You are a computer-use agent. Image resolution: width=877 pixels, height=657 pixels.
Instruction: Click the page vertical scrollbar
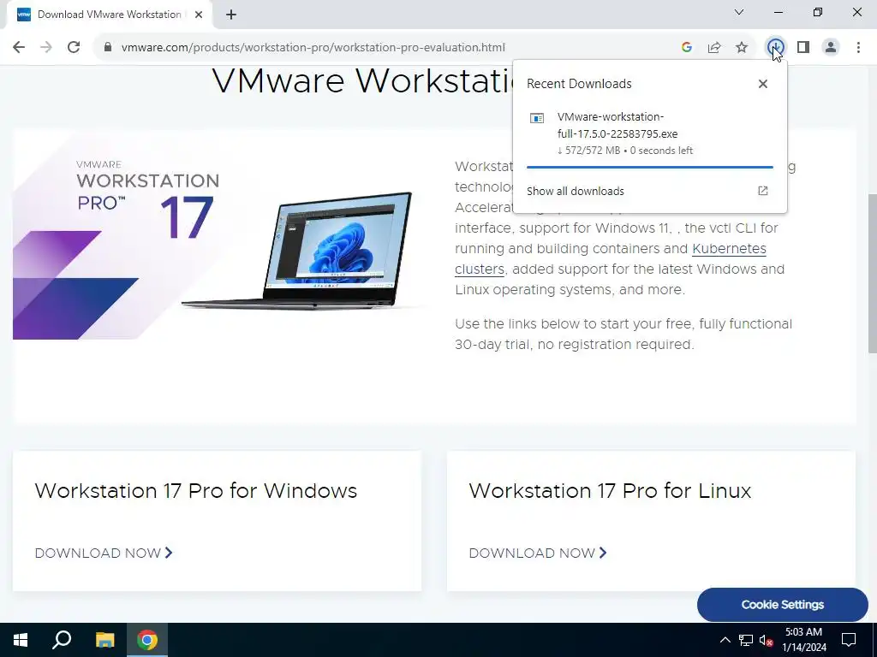tap(872, 274)
